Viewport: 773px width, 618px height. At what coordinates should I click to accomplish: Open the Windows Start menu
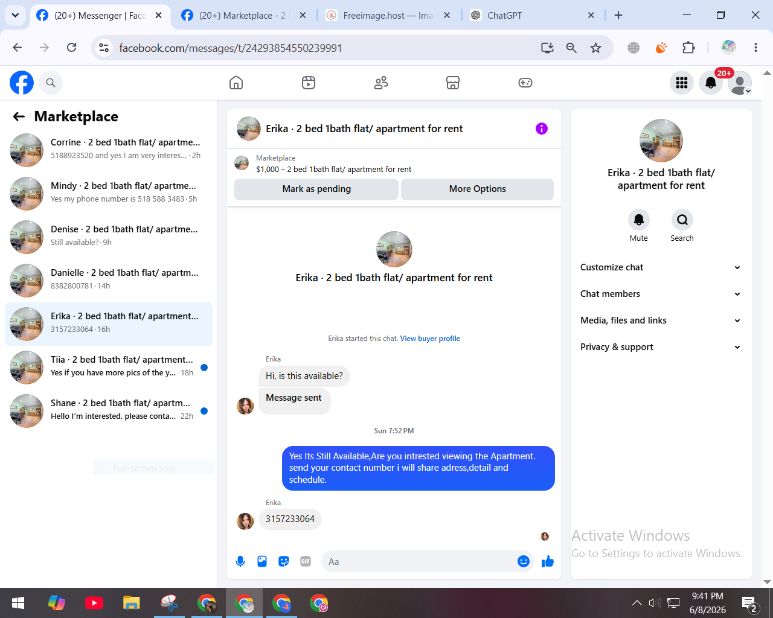[x=18, y=603]
